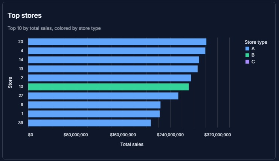
Task: Click y-axis label '2'
Action: [22, 78]
